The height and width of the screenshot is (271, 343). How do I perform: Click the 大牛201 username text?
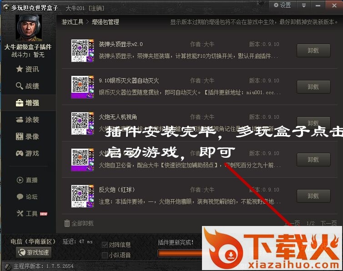click(75, 8)
